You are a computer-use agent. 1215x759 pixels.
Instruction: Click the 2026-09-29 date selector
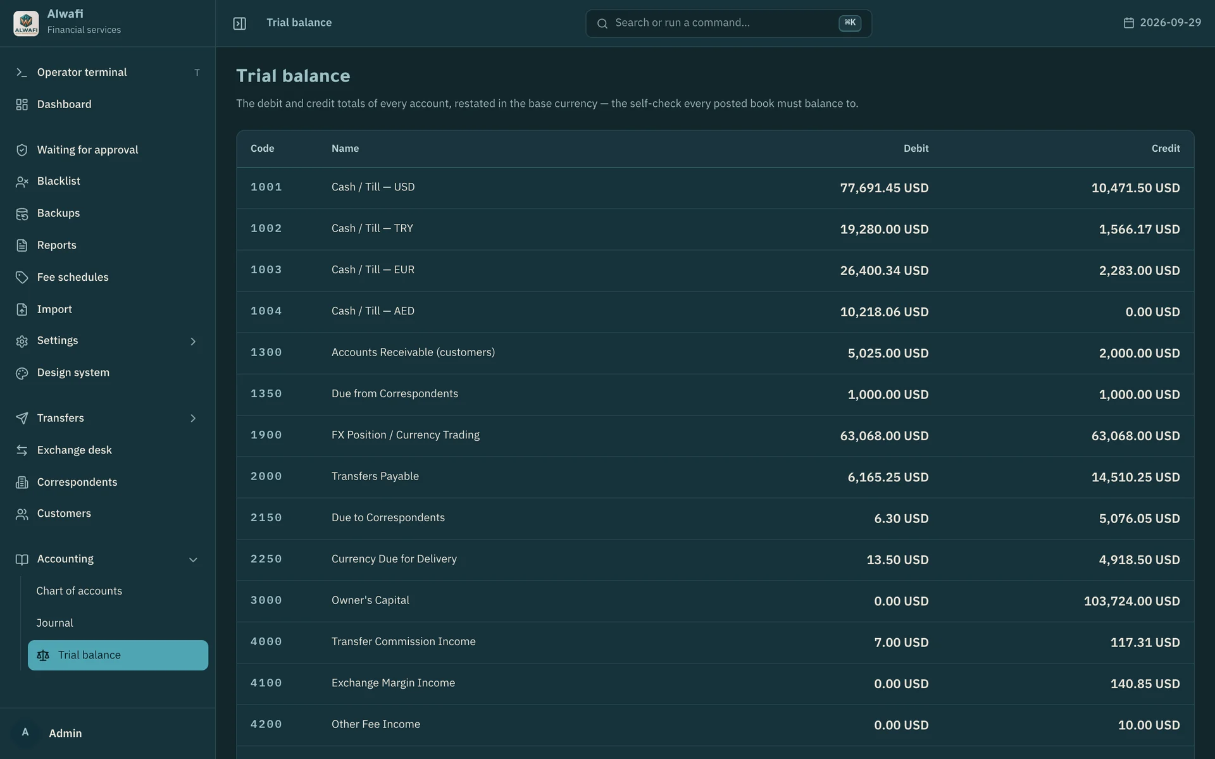1162,23
